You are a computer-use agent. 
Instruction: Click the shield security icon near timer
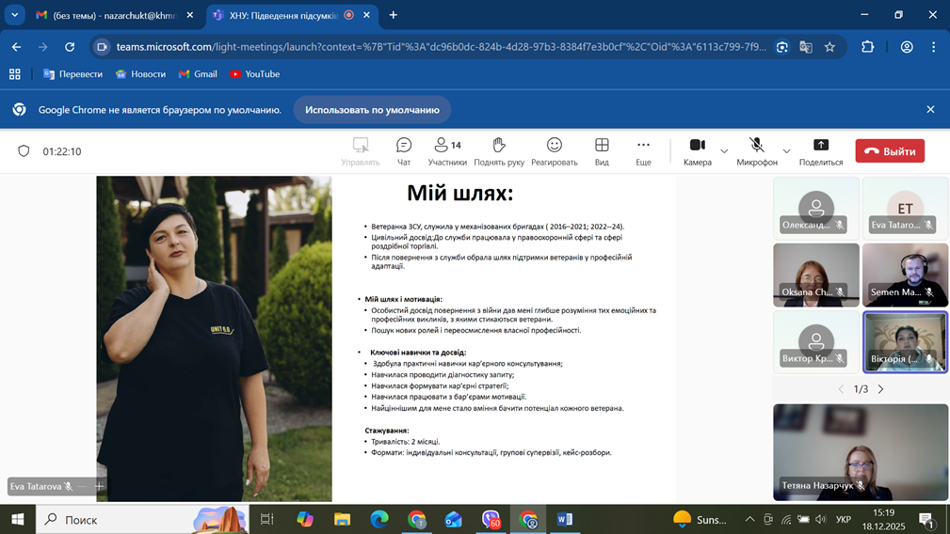pos(24,151)
